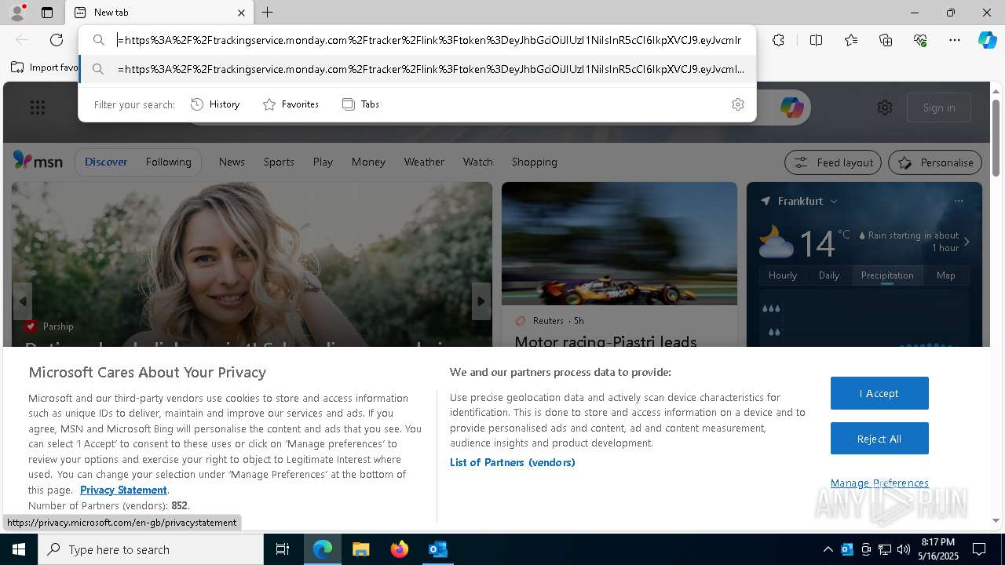Go to next carousel slide arrow
Viewport: 1005px width, 565px height.
coord(481,301)
